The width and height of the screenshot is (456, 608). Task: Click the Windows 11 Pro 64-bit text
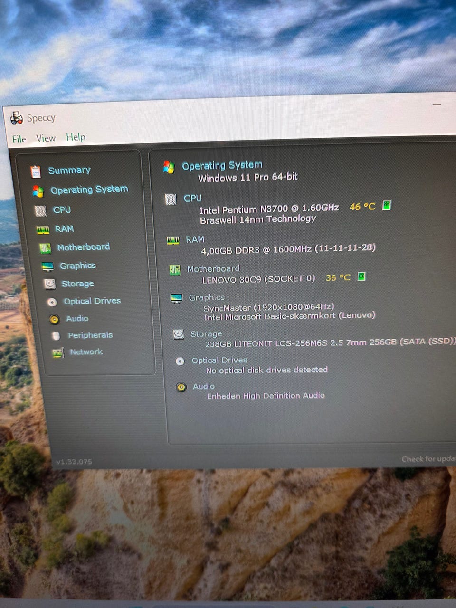point(248,177)
